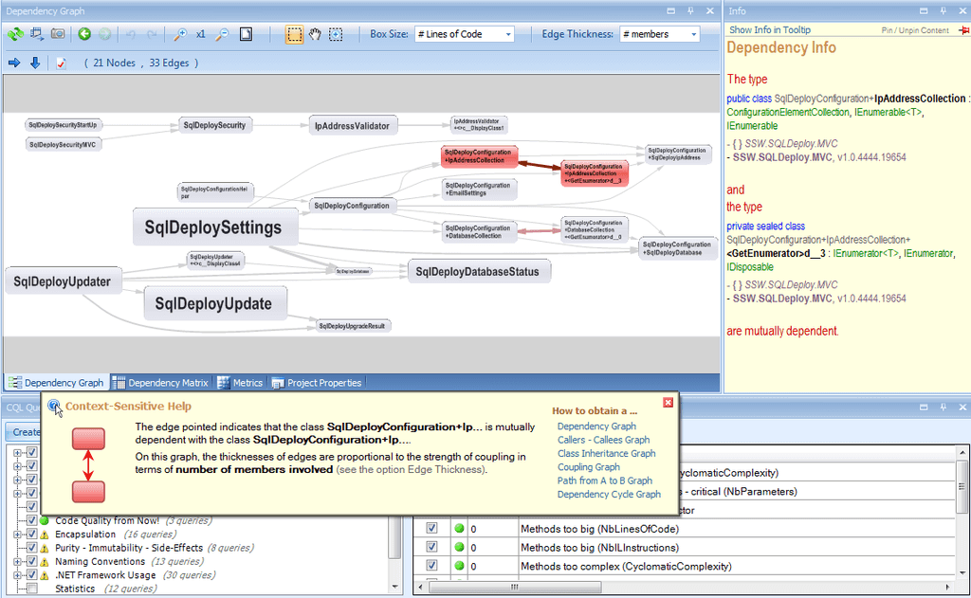Click the camera screenshot export icon
This screenshot has width=971, height=598.
(x=57, y=33)
